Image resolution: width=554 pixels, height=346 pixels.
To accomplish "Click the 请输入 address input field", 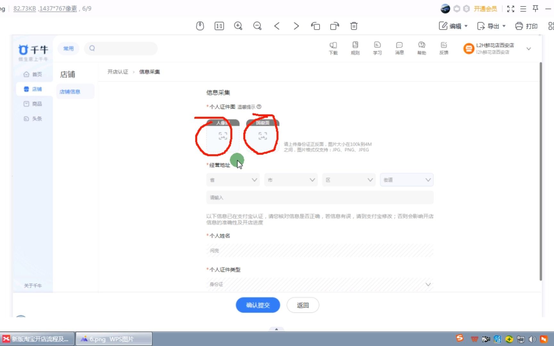I will [320, 198].
